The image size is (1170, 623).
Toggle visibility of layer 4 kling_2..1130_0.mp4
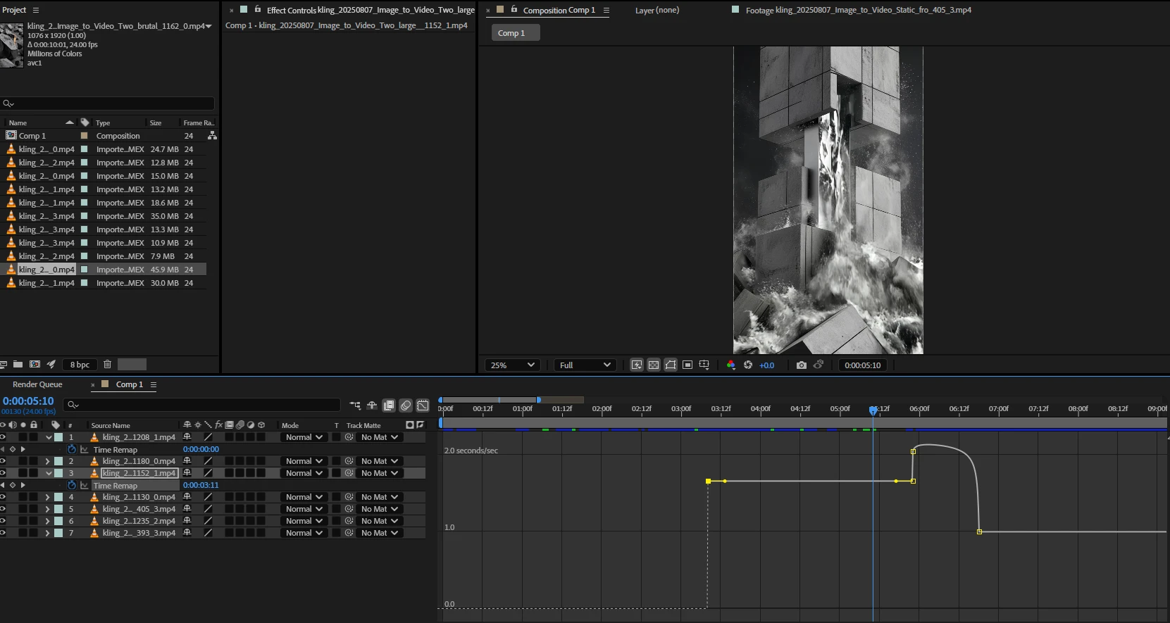click(3, 497)
